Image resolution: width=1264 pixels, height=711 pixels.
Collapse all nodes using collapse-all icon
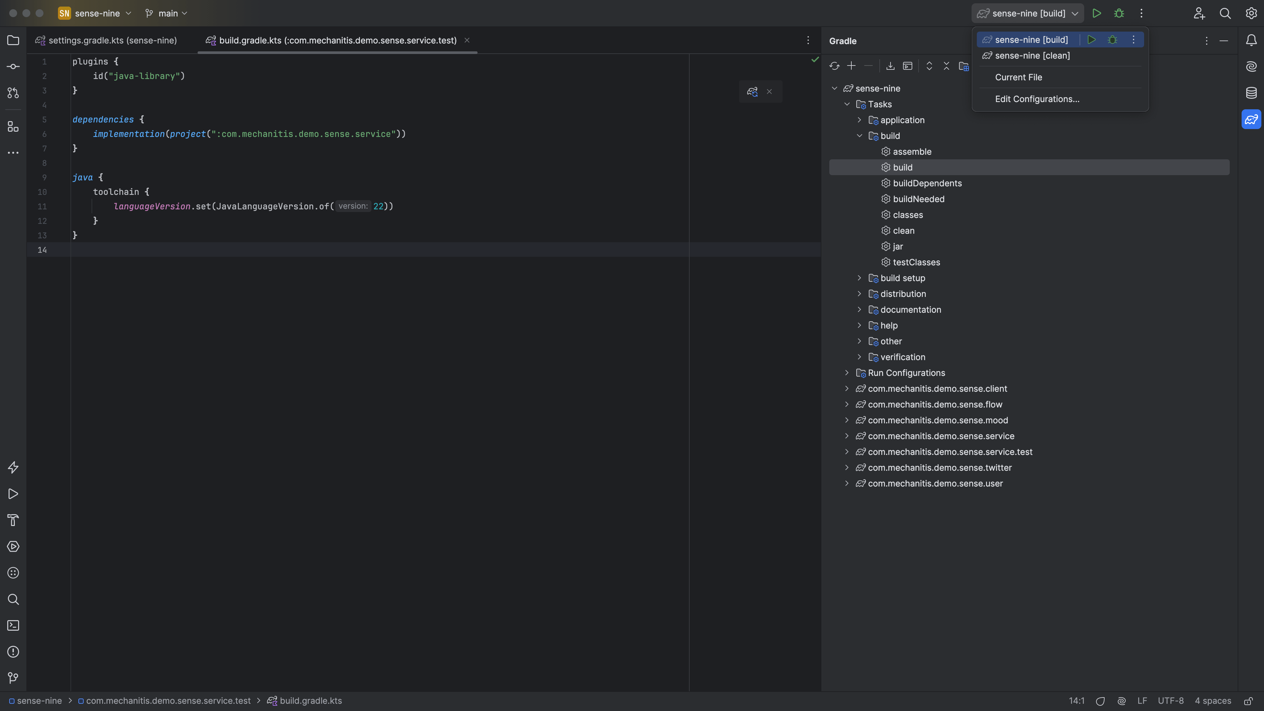point(947,65)
